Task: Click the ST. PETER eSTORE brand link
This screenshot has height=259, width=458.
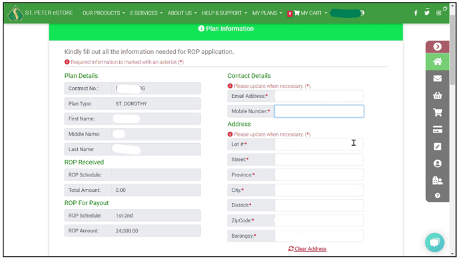Action: pyautogui.click(x=49, y=13)
